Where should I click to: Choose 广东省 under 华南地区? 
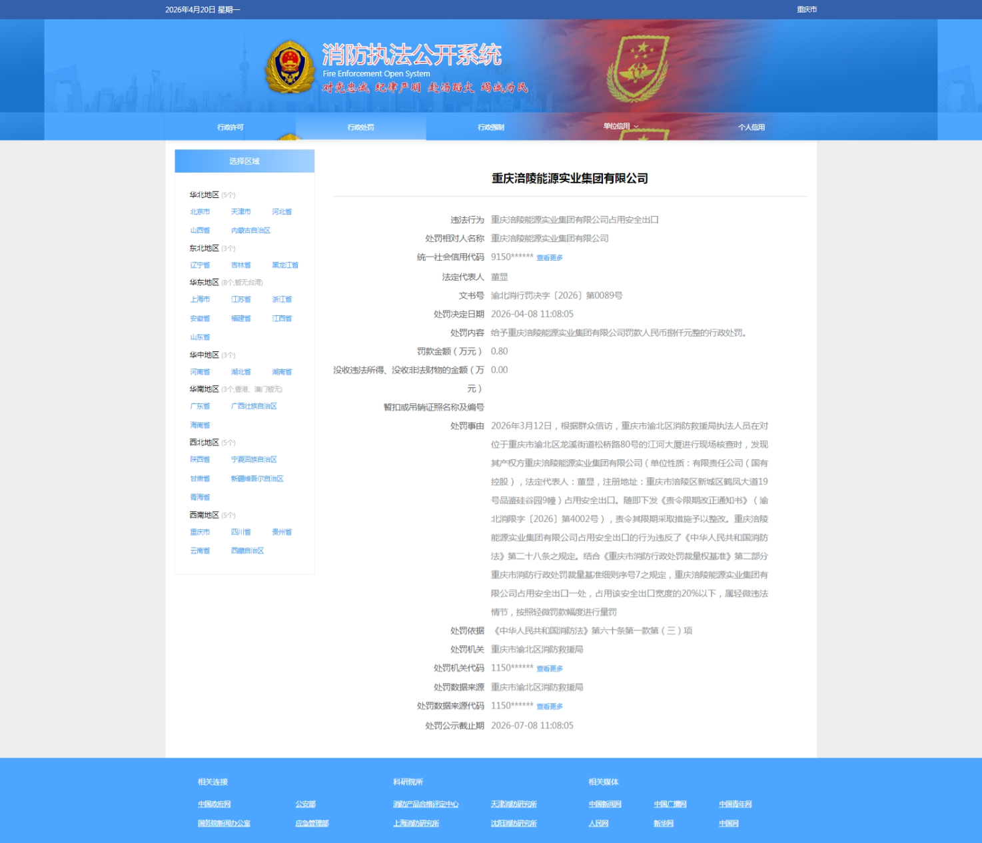[200, 406]
